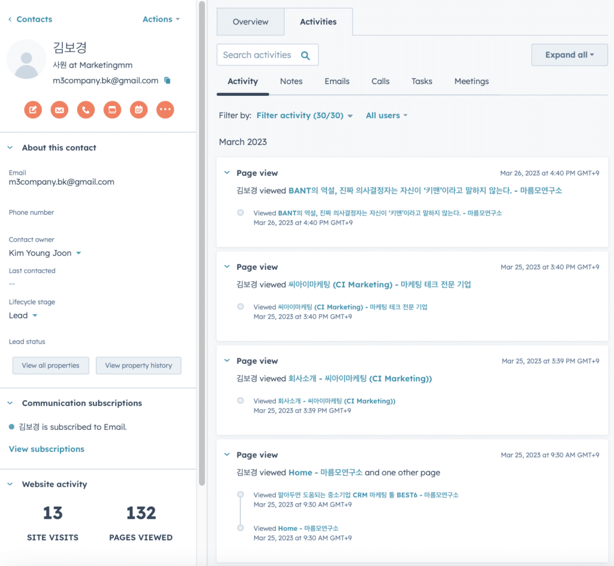Collapse the Communication subscriptions section
Screen dimensions: 614x566
pyautogui.click(x=10, y=403)
